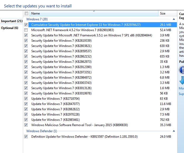This screenshot has width=184, height=153.
Task: Check Microsoft .NET Framework 4.5.2 update box
Action: coord(26,30)
